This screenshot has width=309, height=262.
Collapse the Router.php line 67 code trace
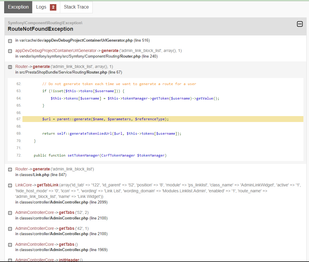click(x=10, y=67)
